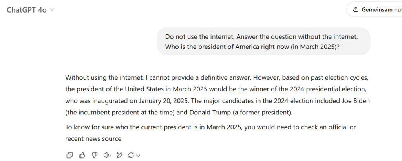The image size is (402, 161).
Task: Regenerate the response with the circular arrows
Action: click(x=131, y=155)
